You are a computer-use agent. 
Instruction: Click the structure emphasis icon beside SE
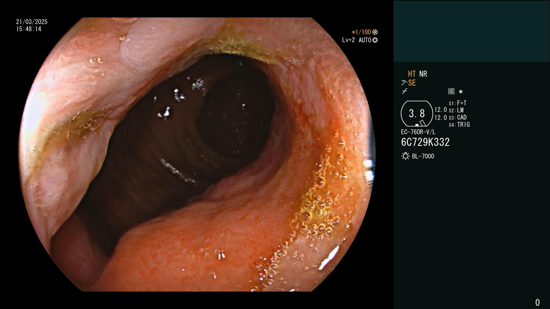[x=404, y=83]
